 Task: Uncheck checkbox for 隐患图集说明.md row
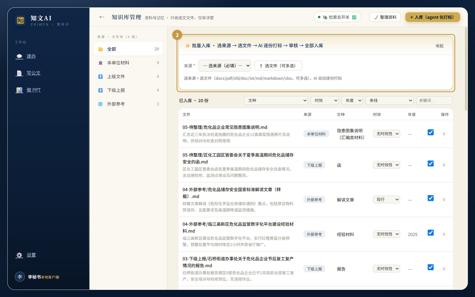coord(431,132)
